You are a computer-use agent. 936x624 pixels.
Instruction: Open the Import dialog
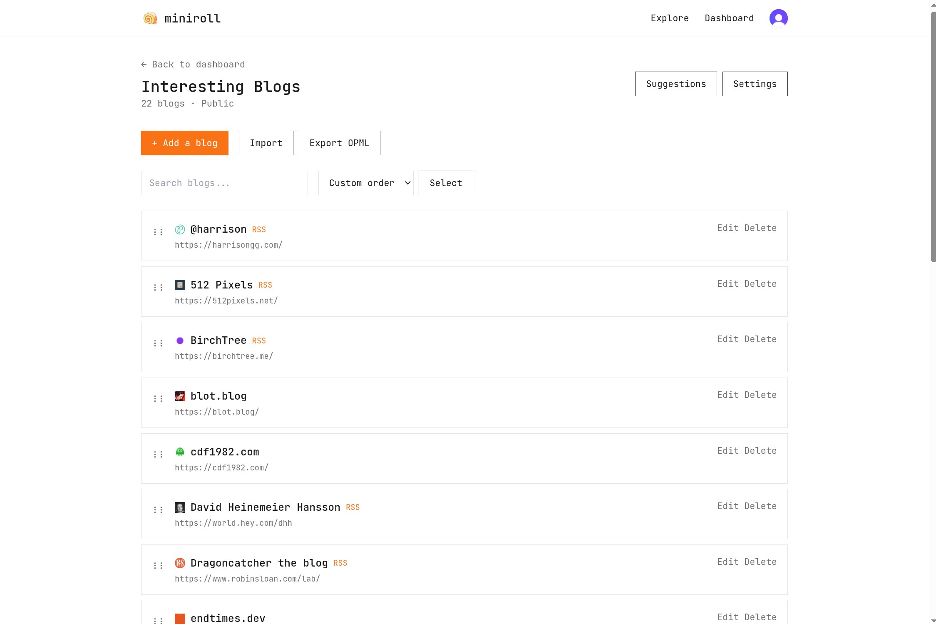click(x=266, y=143)
